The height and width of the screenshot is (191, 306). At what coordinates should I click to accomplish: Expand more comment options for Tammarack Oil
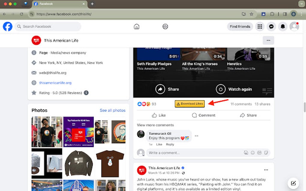(196, 135)
